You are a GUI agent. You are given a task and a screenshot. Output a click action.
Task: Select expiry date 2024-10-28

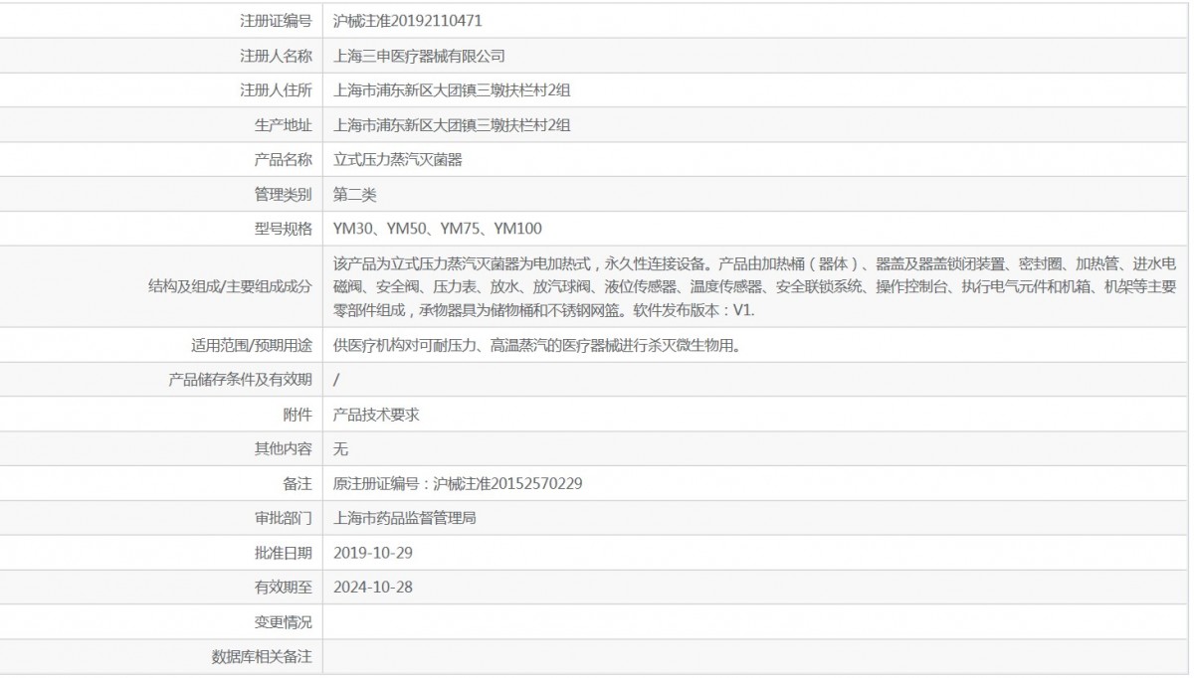373,588
